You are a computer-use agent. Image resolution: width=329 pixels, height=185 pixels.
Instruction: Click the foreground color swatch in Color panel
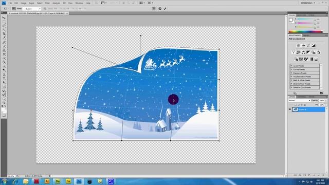(290, 20)
